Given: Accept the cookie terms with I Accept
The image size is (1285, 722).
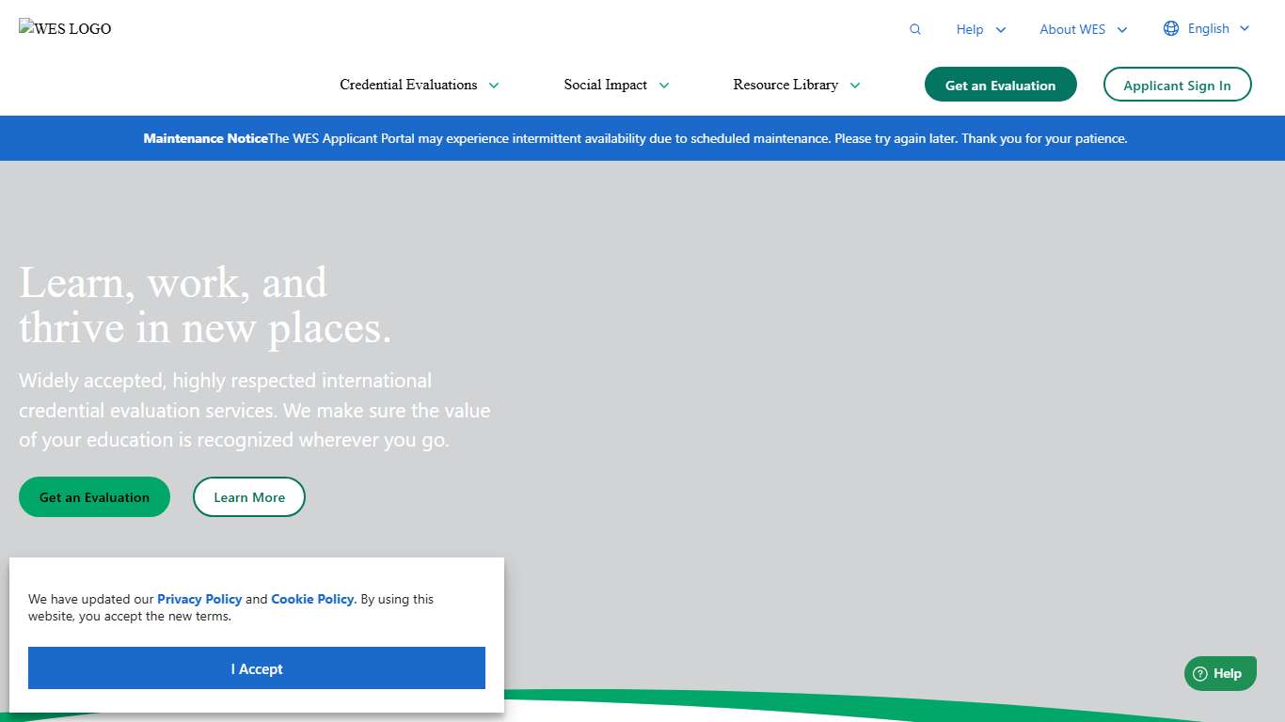Looking at the screenshot, I should pos(256,668).
